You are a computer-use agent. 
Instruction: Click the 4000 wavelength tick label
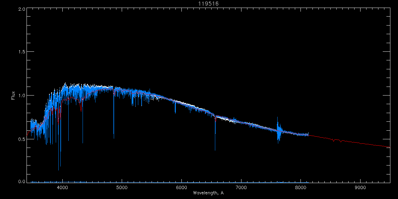point(62,188)
